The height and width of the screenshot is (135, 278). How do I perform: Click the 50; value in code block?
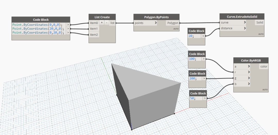[193, 98]
